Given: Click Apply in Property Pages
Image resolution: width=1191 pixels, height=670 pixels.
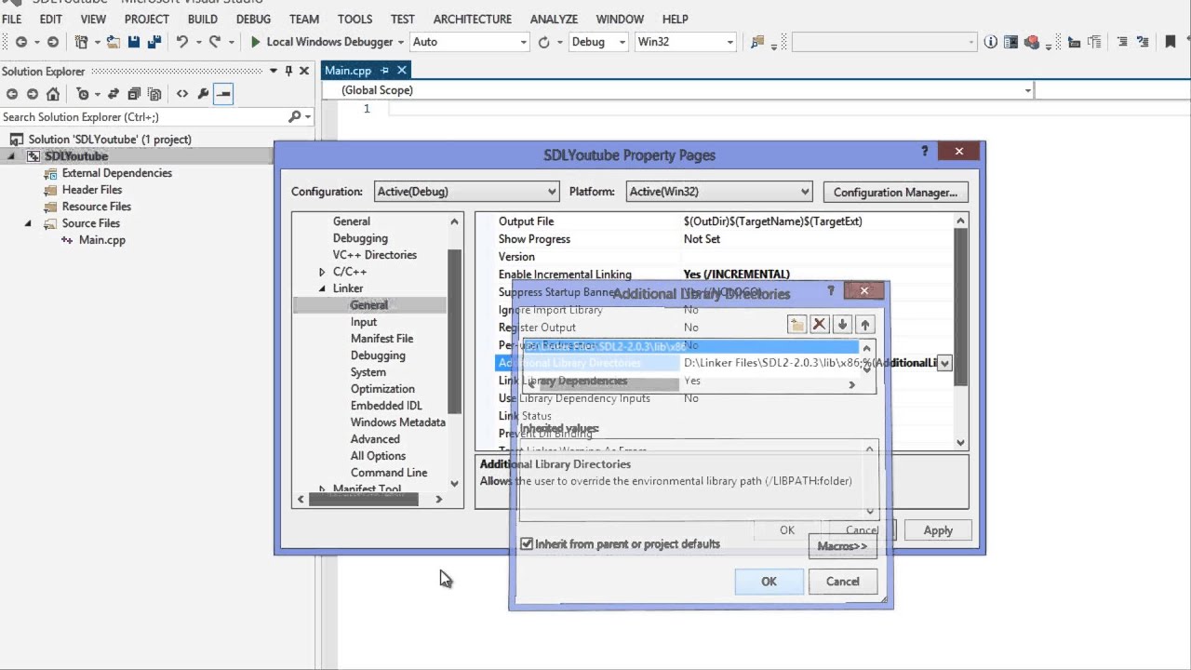Looking at the screenshot, I should (x=938, y=530).
